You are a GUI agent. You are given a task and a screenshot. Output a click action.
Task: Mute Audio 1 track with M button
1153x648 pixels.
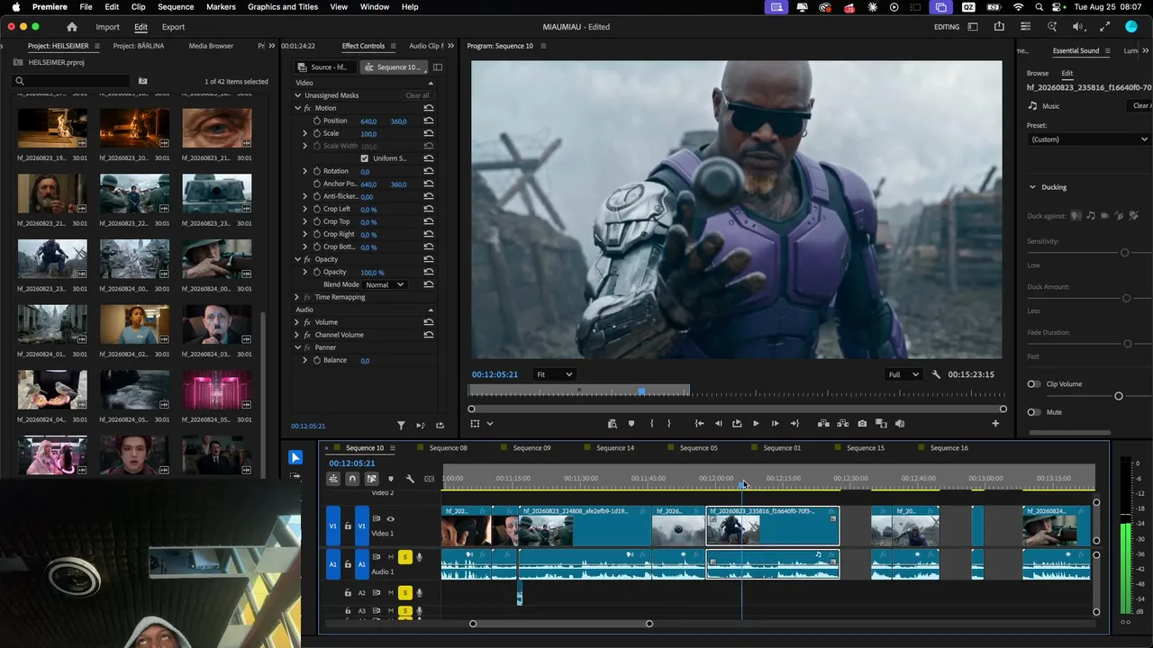pos(391,557)
